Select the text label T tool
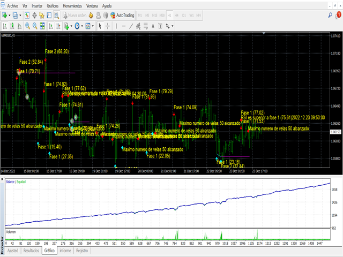Viewport: 343px width, 257px height. click(x=160, y=26)
